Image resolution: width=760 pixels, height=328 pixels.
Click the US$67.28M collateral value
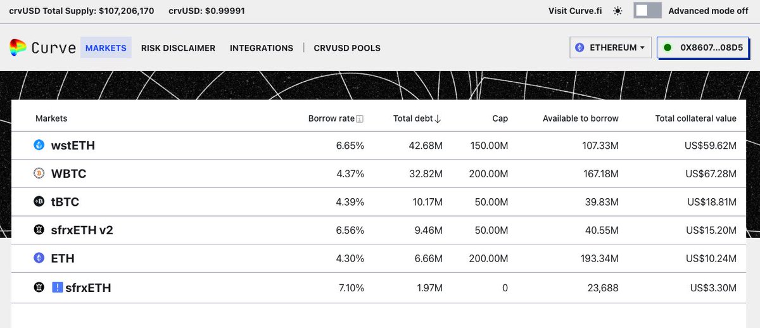[x=711, y=173]
